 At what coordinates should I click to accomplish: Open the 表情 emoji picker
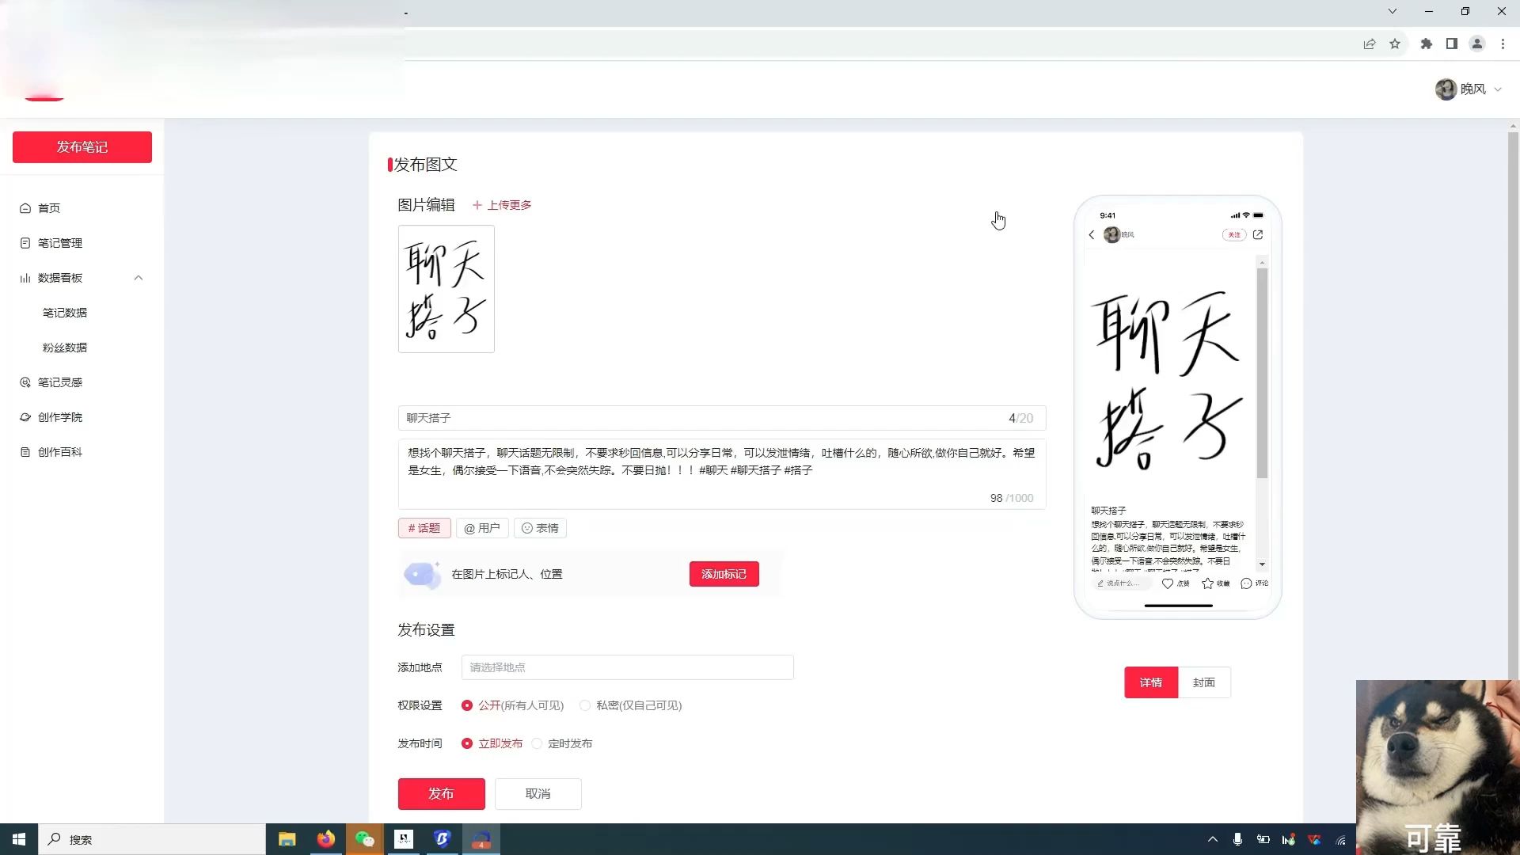click(x=540, y=528)
